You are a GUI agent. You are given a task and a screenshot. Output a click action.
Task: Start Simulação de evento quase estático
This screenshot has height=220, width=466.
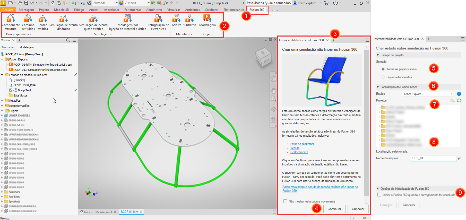93,22
